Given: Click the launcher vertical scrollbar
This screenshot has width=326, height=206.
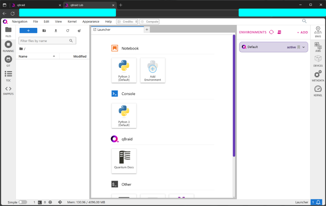Looking at the screenshot, I should click(x=234, y=96).
